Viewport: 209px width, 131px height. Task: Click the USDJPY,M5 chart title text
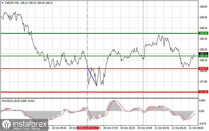click(12, 3)
